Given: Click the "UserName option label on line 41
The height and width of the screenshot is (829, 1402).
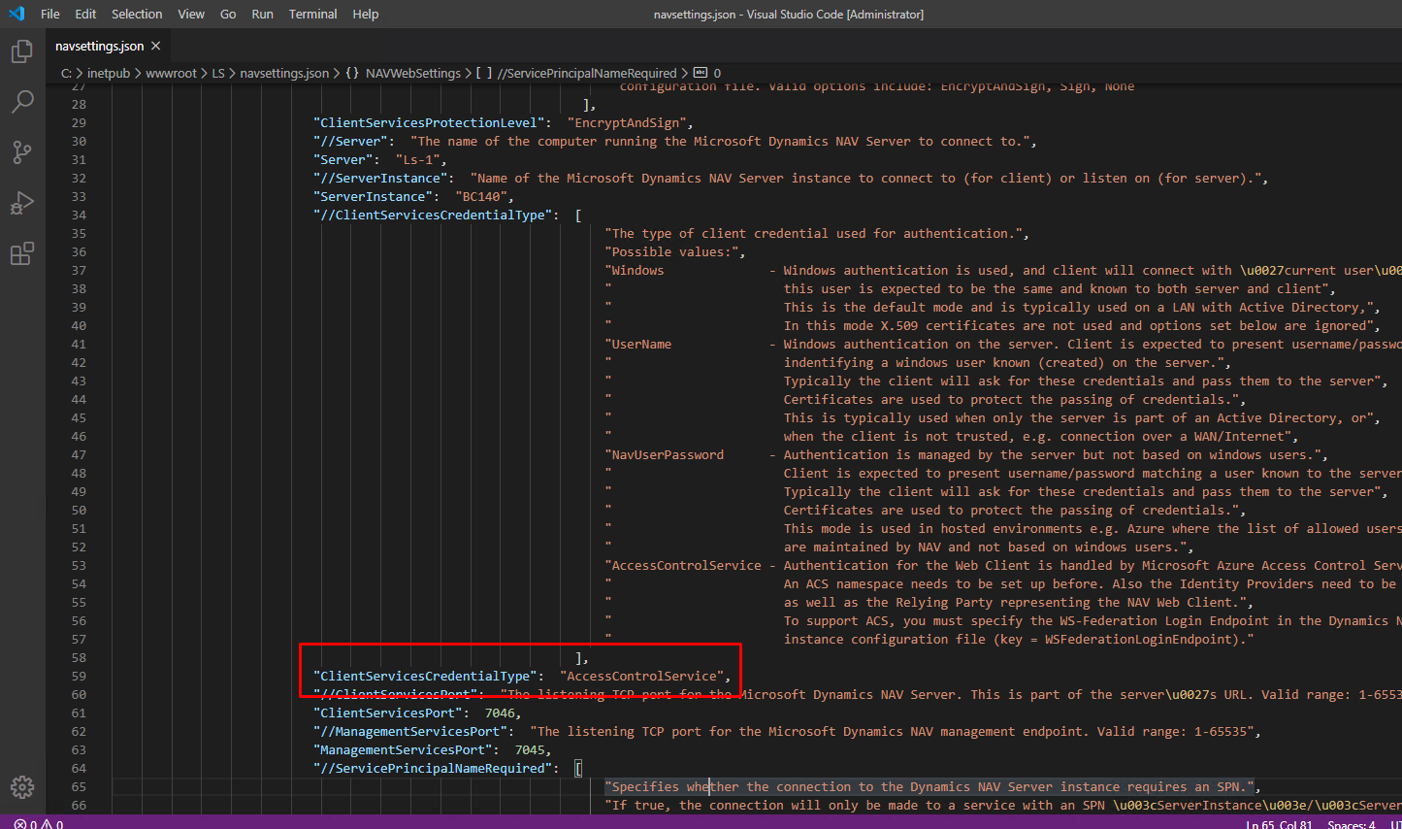Looking at the screenshot, I should point(638,345).
